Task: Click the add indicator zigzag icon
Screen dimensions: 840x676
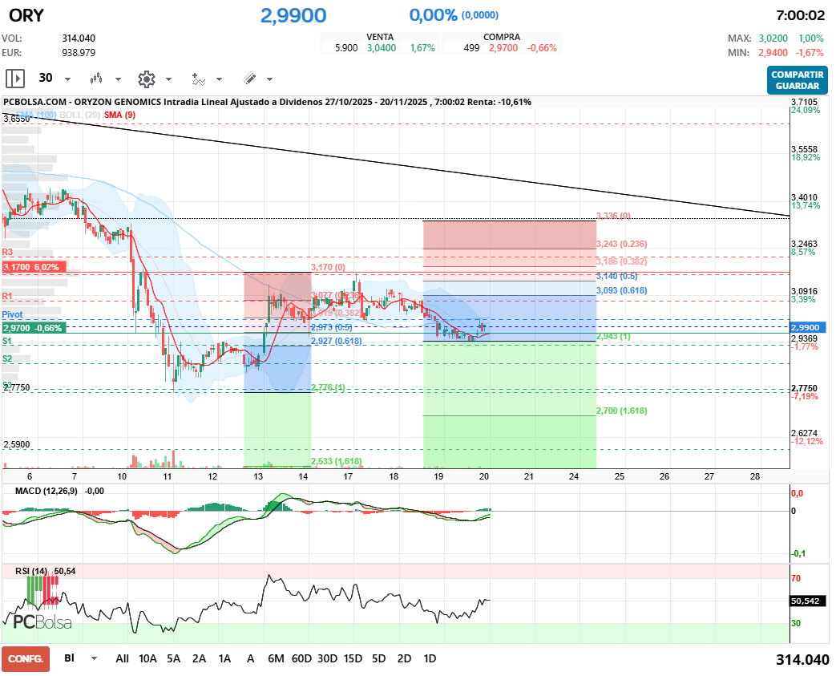Action: 200,79
